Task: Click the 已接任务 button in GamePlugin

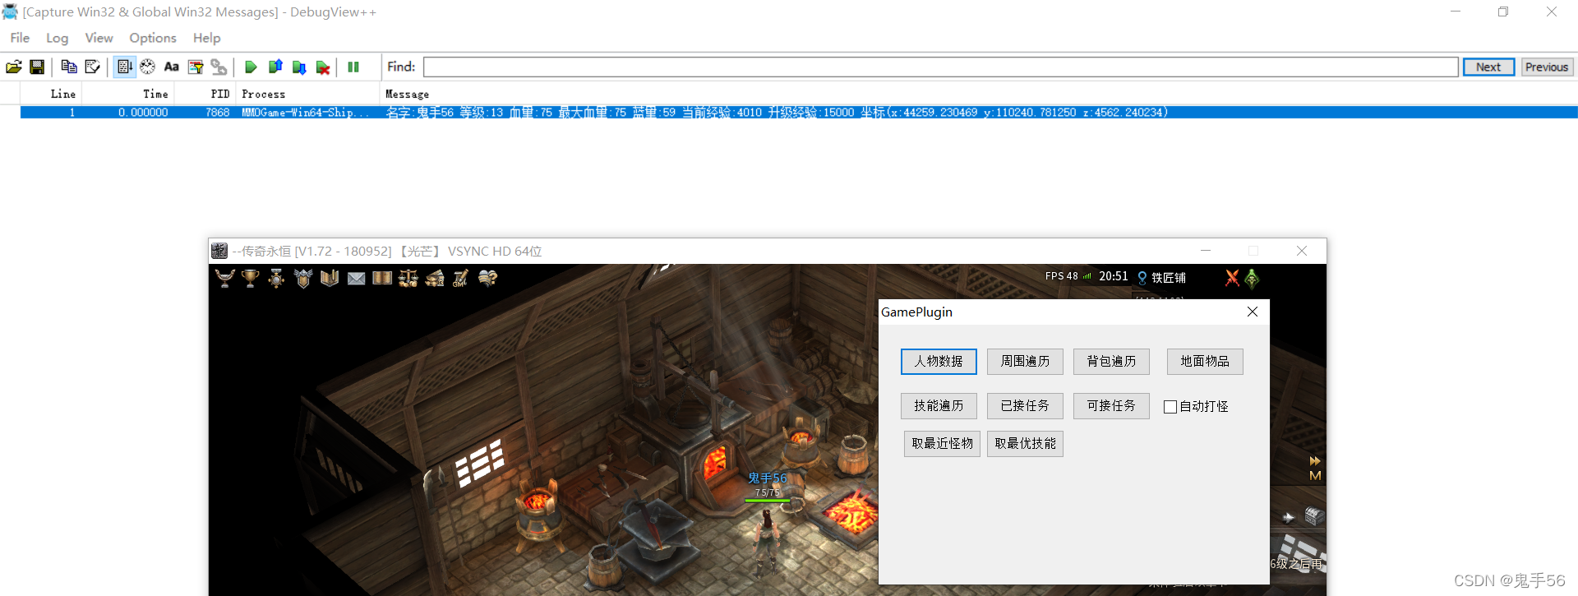Action: [x=1025, y=406]
